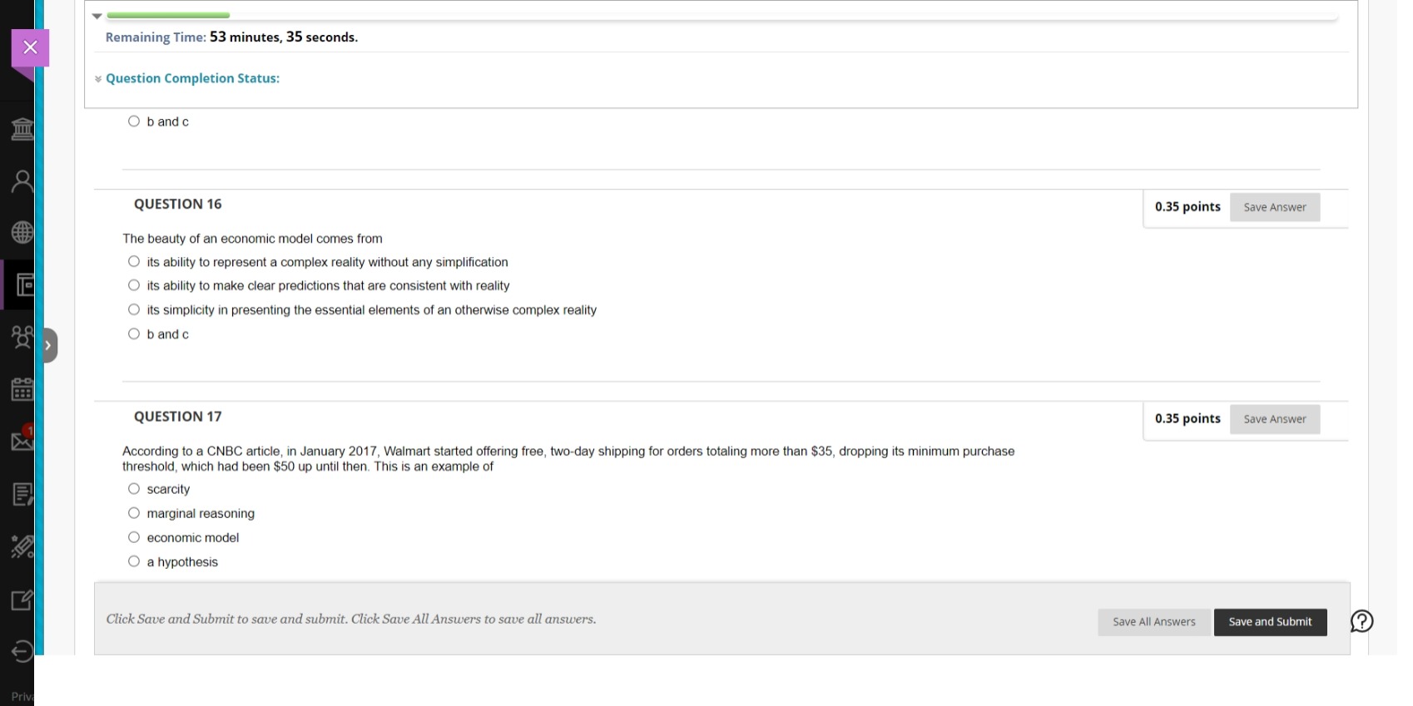Save the answer for Question 16
The width and height of the screenshot is (1413, 706).
(x=1275, y=207)
